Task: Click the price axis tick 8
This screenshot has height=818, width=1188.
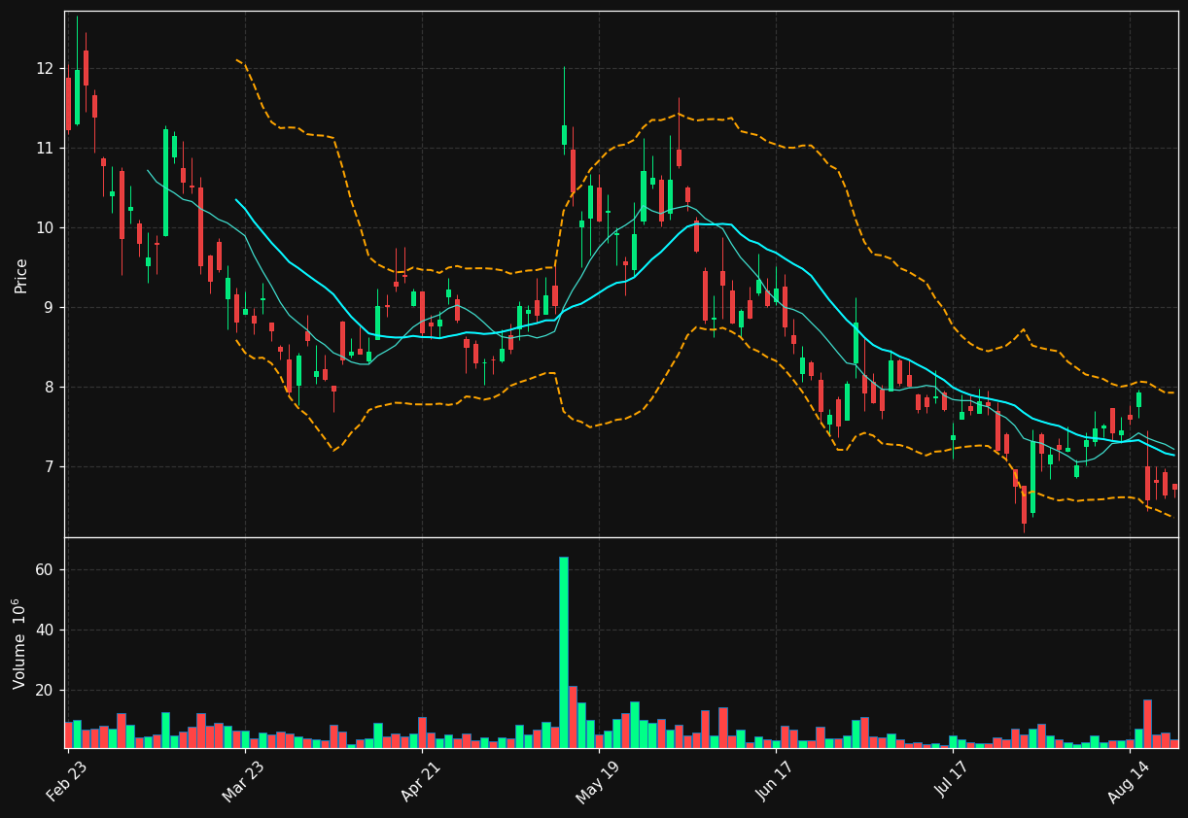Action: point(49,387)
